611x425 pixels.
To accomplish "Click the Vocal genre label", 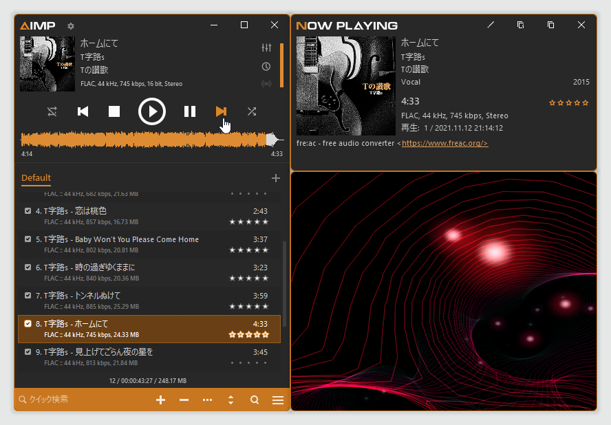I will click(x=411, y=83).
